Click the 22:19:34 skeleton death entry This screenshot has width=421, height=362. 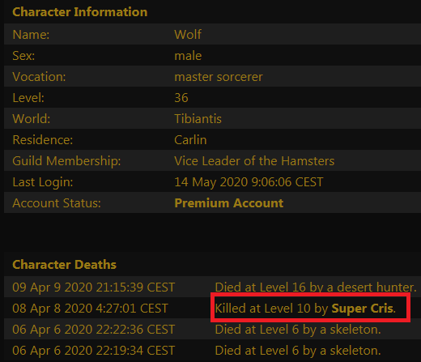[x=298, y=351]
